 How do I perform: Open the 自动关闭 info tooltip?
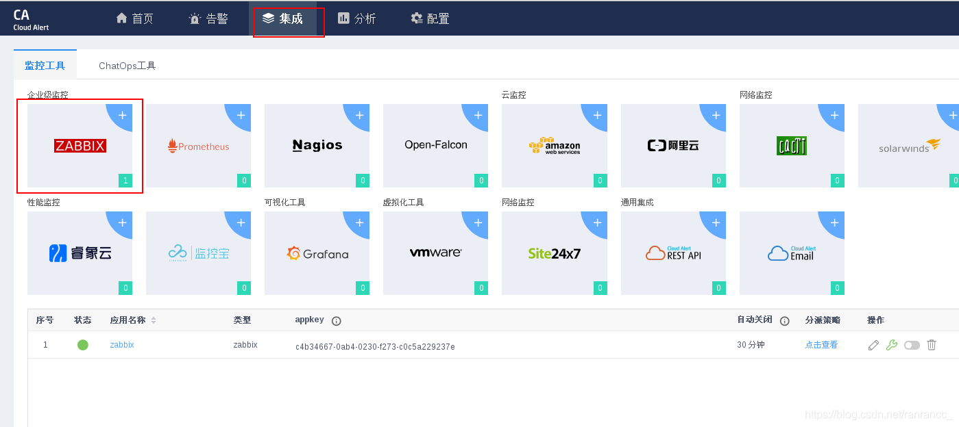click(784, 320)
